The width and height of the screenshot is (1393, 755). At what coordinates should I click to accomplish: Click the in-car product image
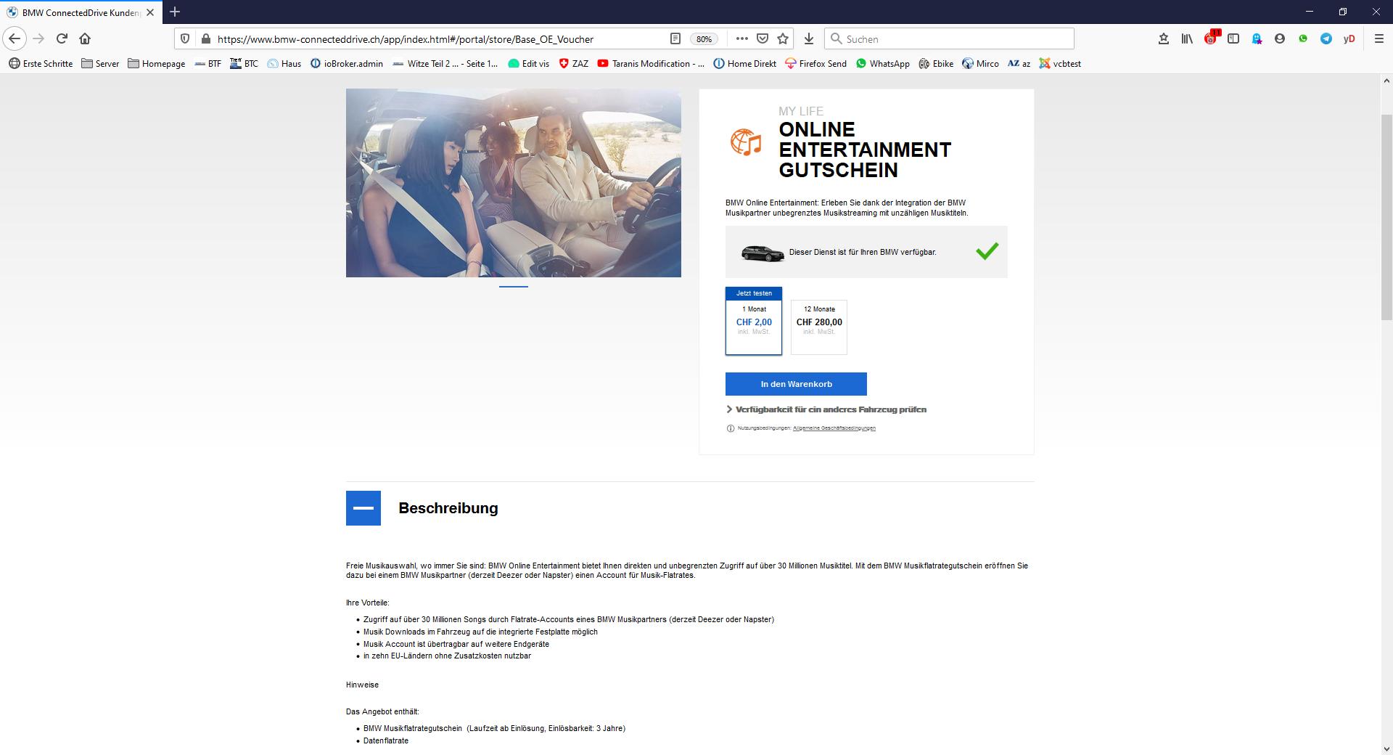click(514, 183)
